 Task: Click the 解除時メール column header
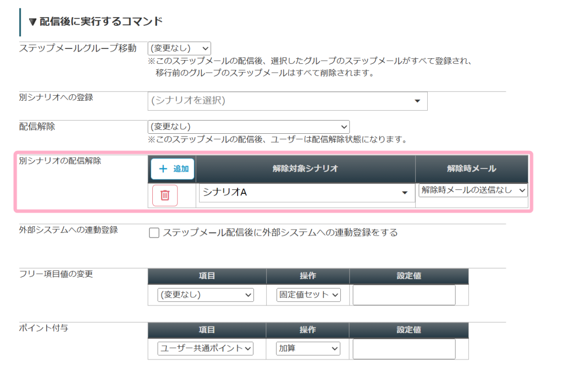click(471, 168)
